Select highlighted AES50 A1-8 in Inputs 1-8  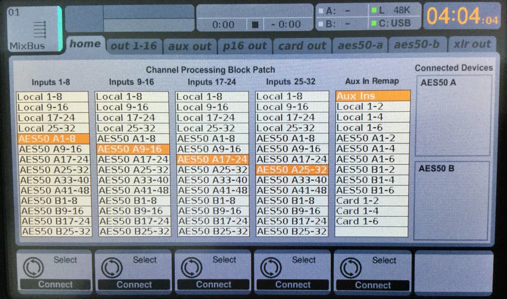[53, 139]
